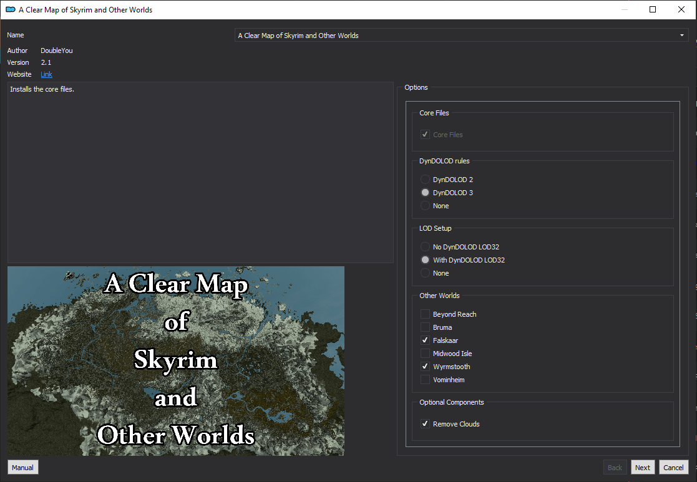Viewport: 697px width, 482px height.
Task: Click the Clear Map preview image
Action: [176, 361]
